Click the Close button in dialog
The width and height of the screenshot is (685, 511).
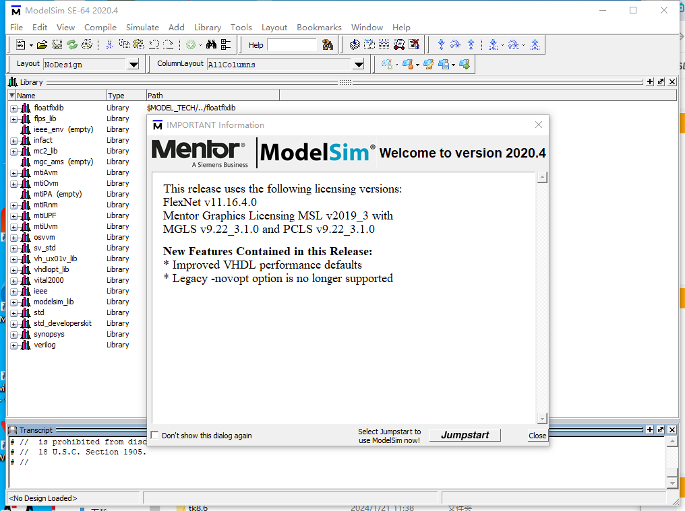pos(537,436)
